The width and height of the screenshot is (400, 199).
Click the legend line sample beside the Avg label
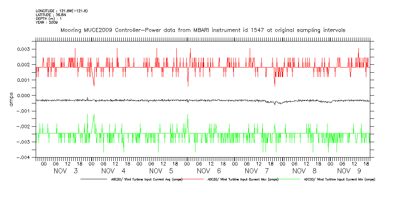pyautogui.click(x=95, y=179)
